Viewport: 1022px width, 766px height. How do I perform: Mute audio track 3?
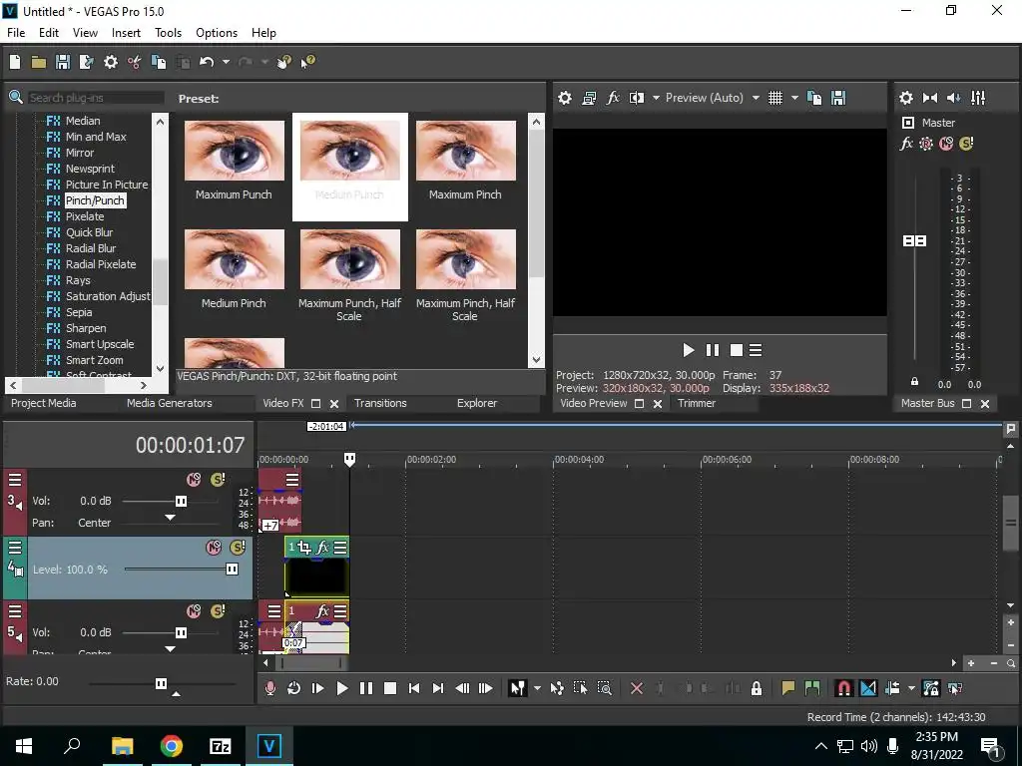point(194,480)
